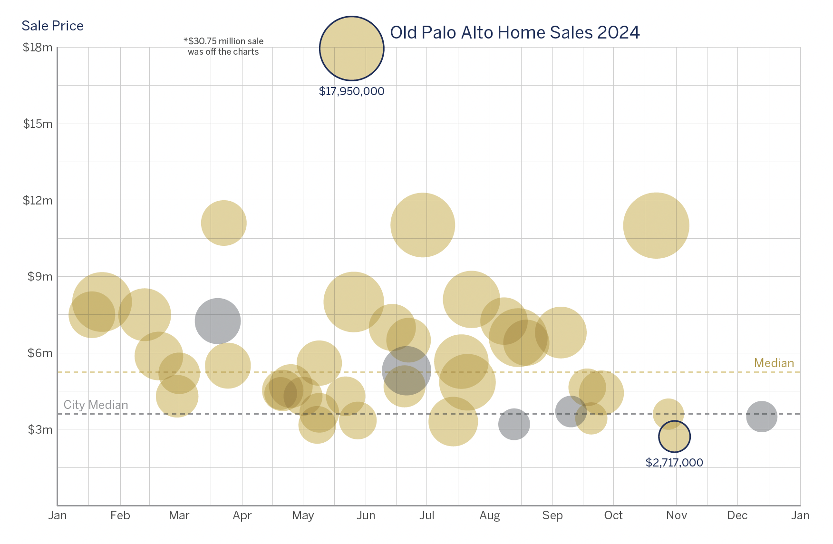833x544 pixels.
Task: Click the gold Median line label
Action: 774,363
